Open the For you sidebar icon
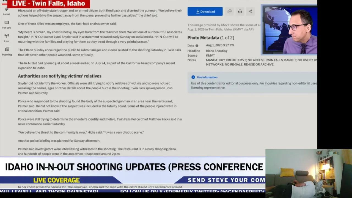 click(x=7, y=24)
